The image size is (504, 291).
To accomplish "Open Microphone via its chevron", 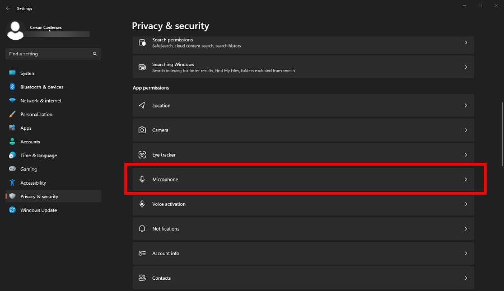I will coord(466,179).
